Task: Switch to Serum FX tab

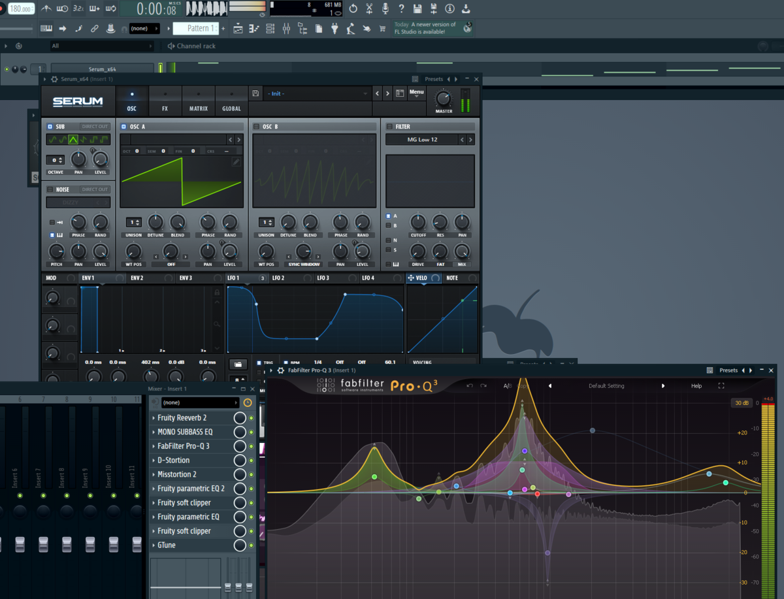Action: click(165, 101)
